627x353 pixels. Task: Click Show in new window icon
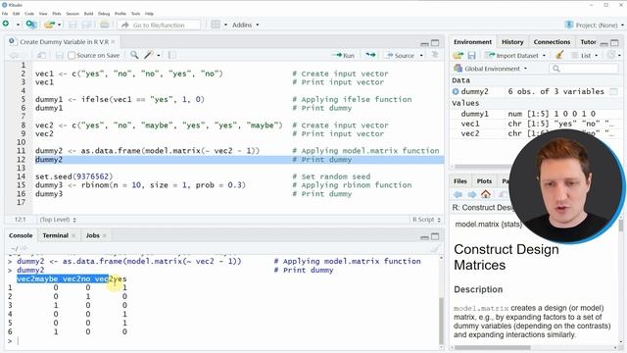[41, 55]
